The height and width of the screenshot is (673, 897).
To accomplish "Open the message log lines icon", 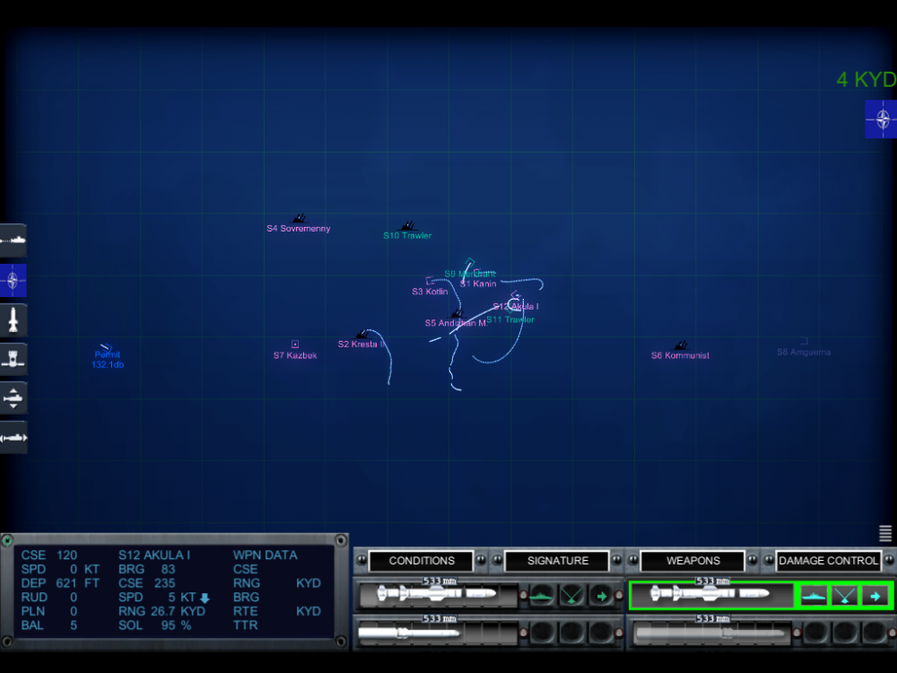I will click(x=885, y=533).
